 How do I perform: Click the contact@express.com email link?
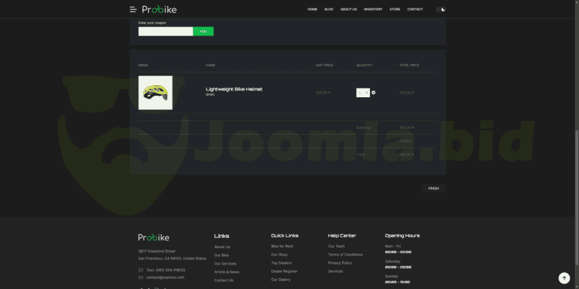click(165, 277)
